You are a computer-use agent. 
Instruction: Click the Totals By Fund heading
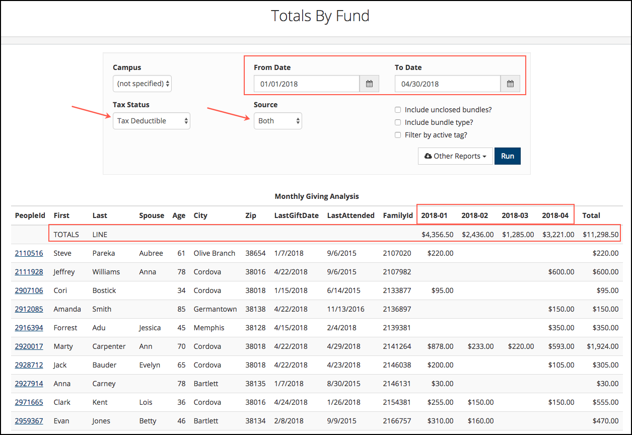pos(320,16)
